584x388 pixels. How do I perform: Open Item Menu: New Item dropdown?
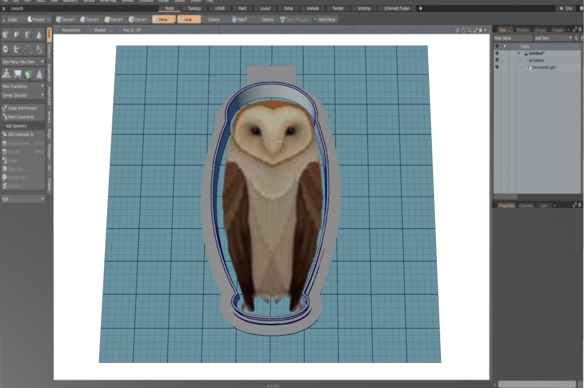(23, 62)
